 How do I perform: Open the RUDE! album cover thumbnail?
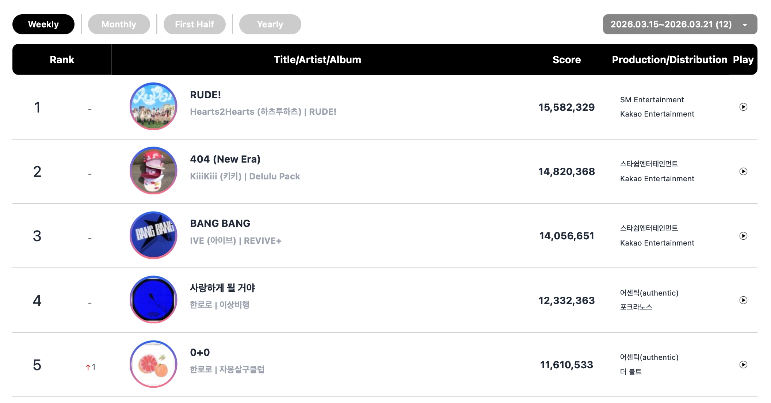point(153,106)
